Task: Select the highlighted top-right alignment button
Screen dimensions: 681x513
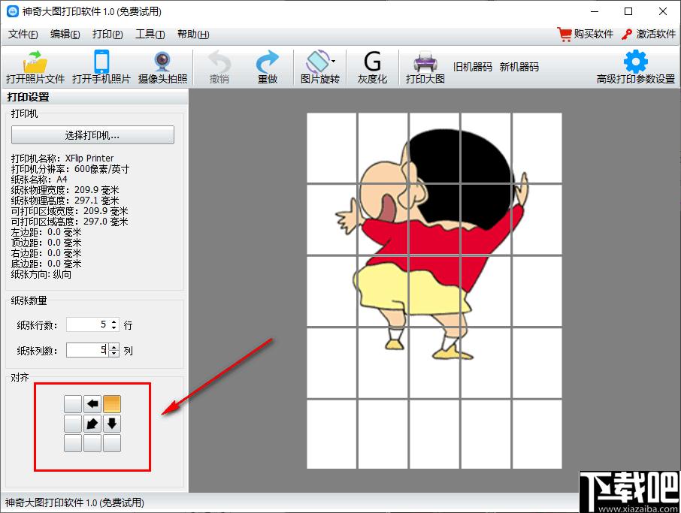Action: (x=112, y=403)
